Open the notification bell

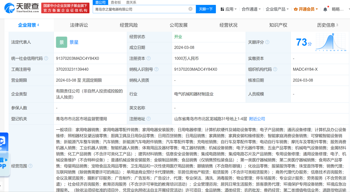point(325,9)
